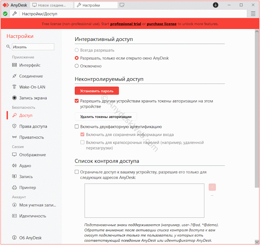Open the Отображение settings section
The image size is (260, 245).
click(x=32, y=155)
